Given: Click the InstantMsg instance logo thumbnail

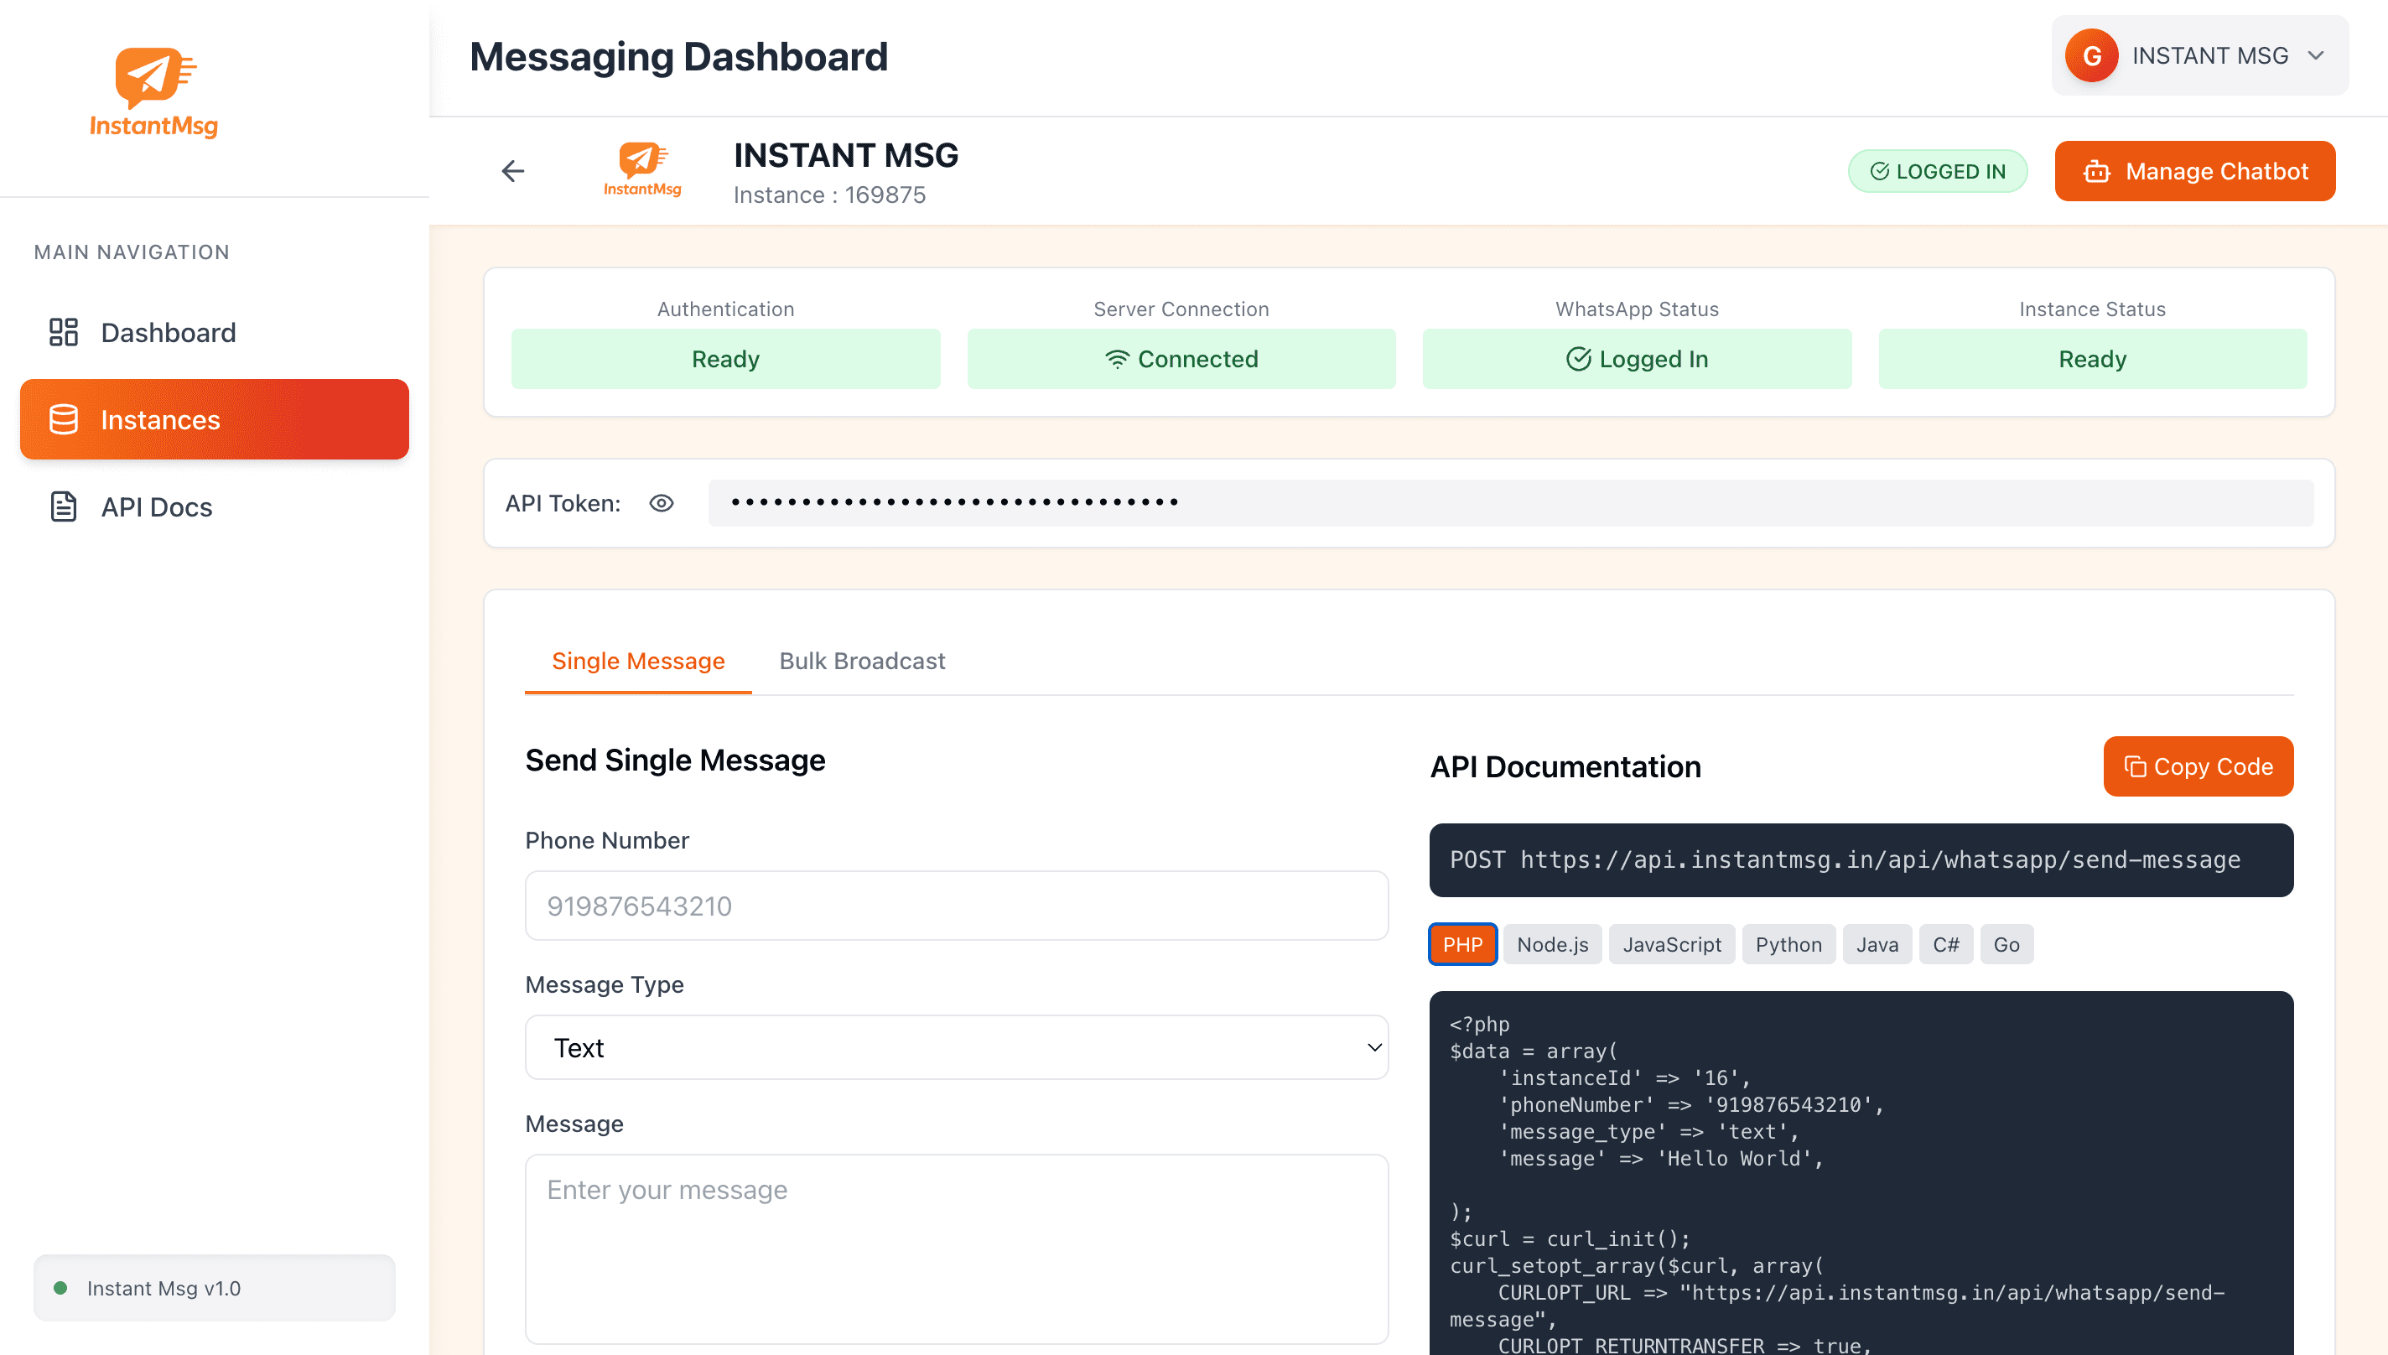Looking at the screenshot, I should click(642, 169).
